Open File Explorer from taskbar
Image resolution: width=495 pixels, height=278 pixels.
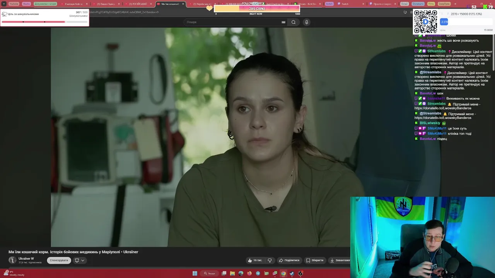(232, 273)
